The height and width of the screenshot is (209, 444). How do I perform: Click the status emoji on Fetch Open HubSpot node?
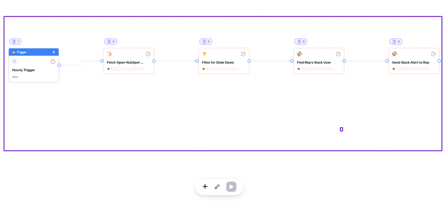coord(109,69)
